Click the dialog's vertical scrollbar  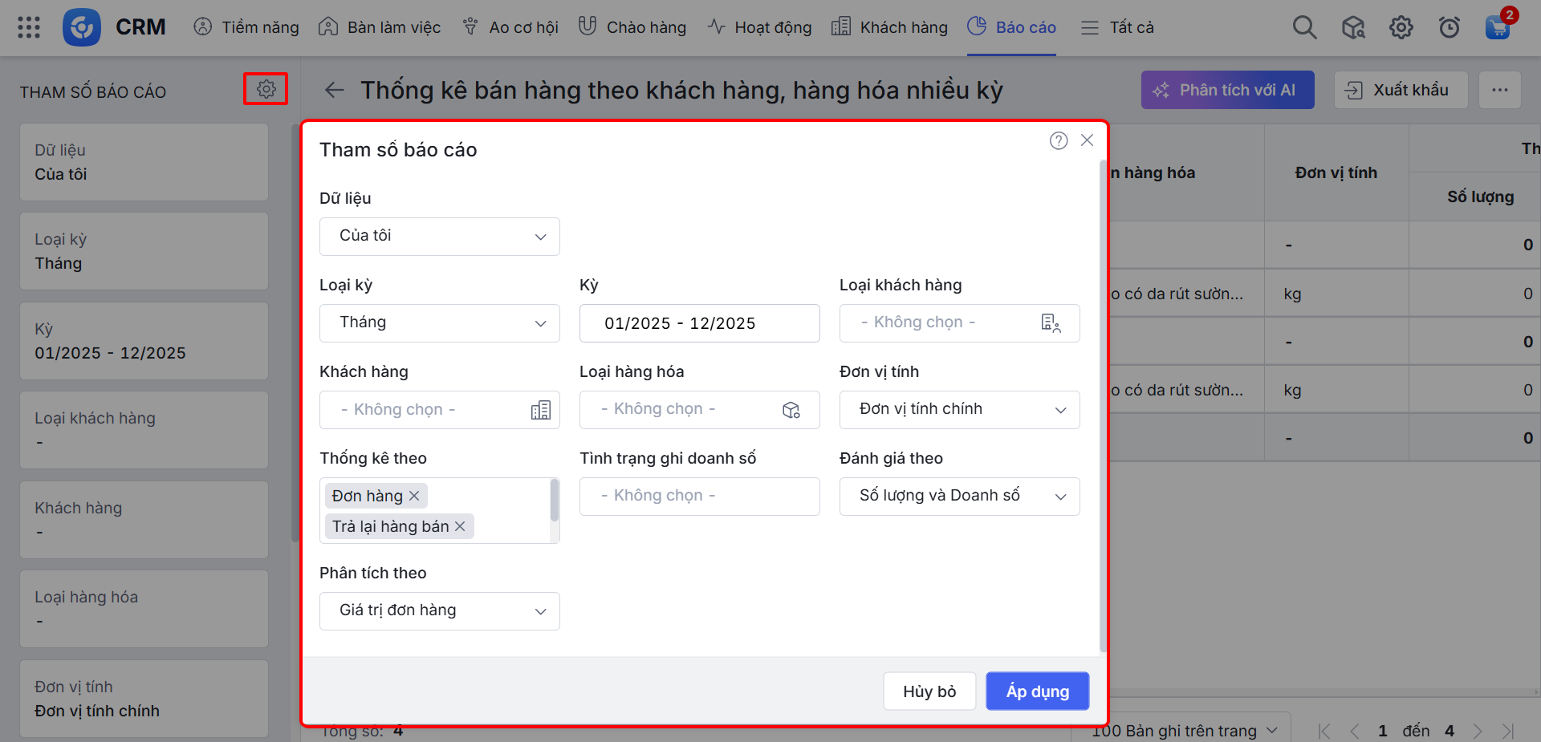(1103, 401)
